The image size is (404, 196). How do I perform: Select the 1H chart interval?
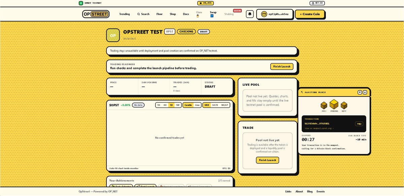(159, 105)
